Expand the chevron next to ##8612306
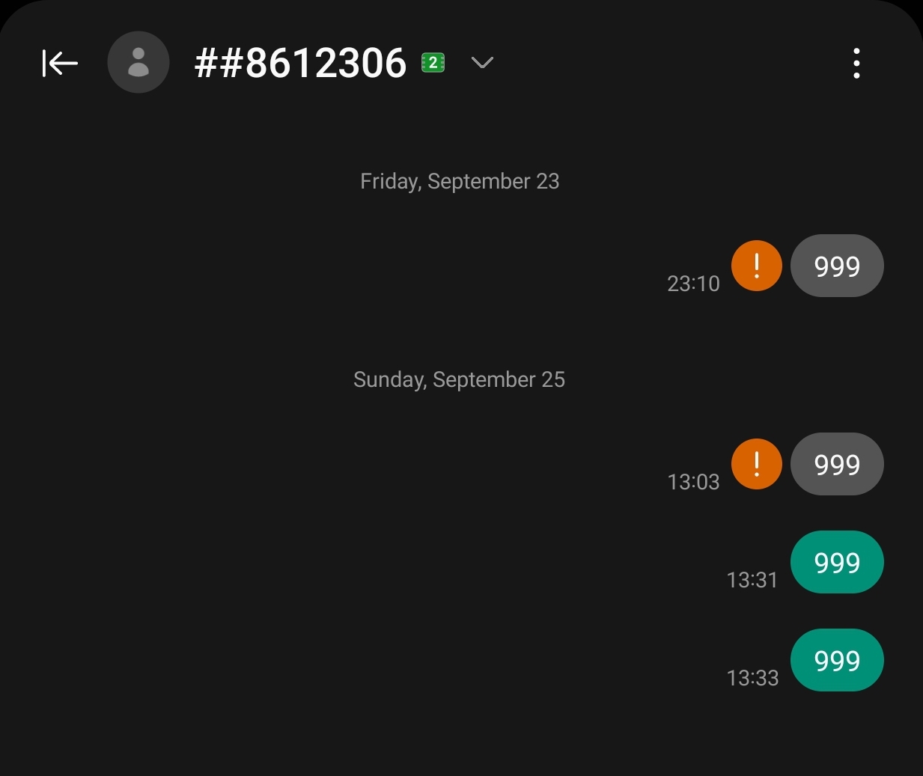Viewport: 923px width, 776px height. click(x=482, y=63)
